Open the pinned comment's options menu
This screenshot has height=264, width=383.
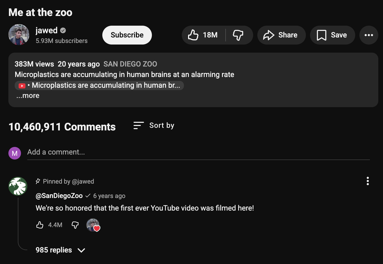pyautogui.click(x=368, y=181)
